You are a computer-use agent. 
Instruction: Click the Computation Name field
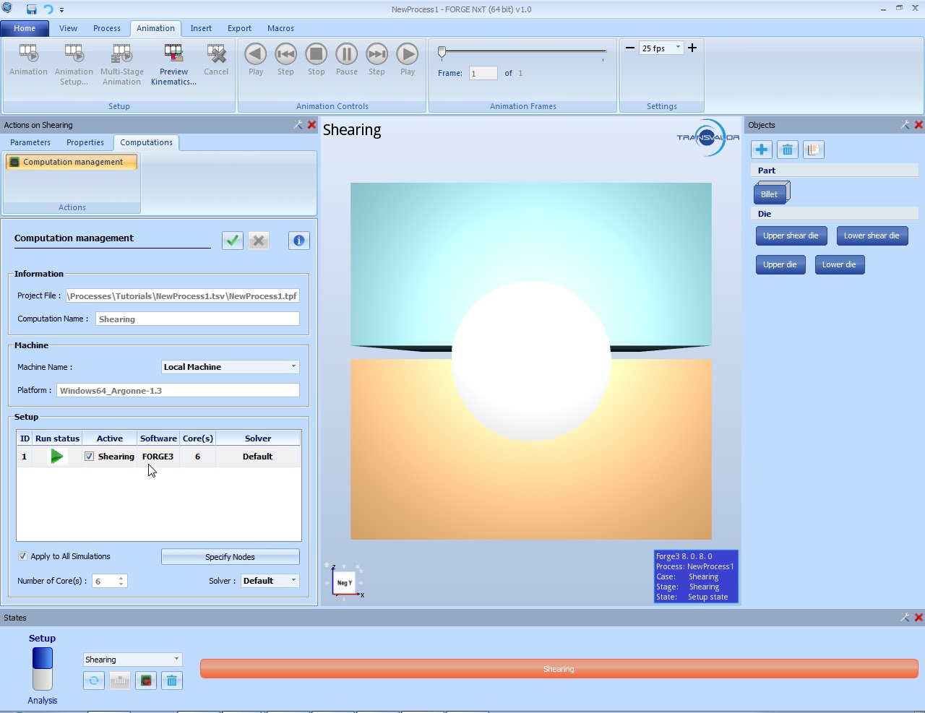point(197,319)
